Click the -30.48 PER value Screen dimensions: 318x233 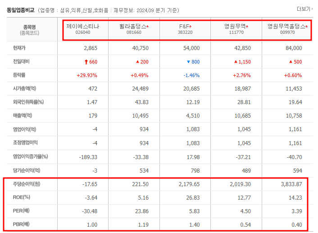click(90, 211)
